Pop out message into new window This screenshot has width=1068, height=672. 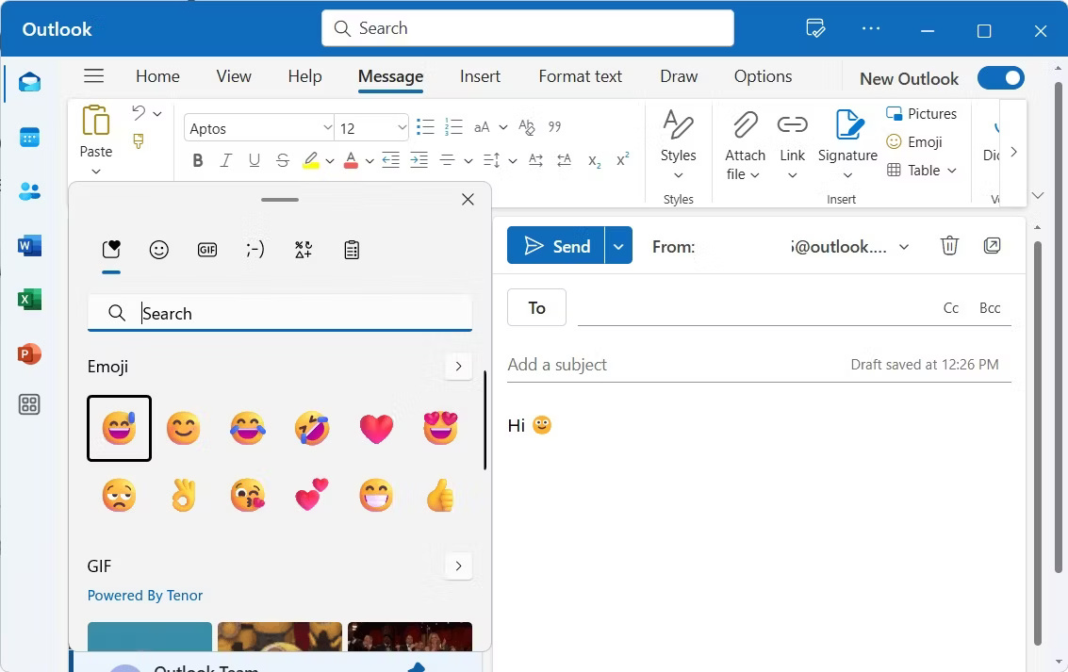(x=992, y=246)
